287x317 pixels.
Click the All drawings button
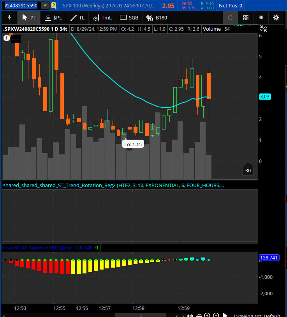[x=261, y=18]
